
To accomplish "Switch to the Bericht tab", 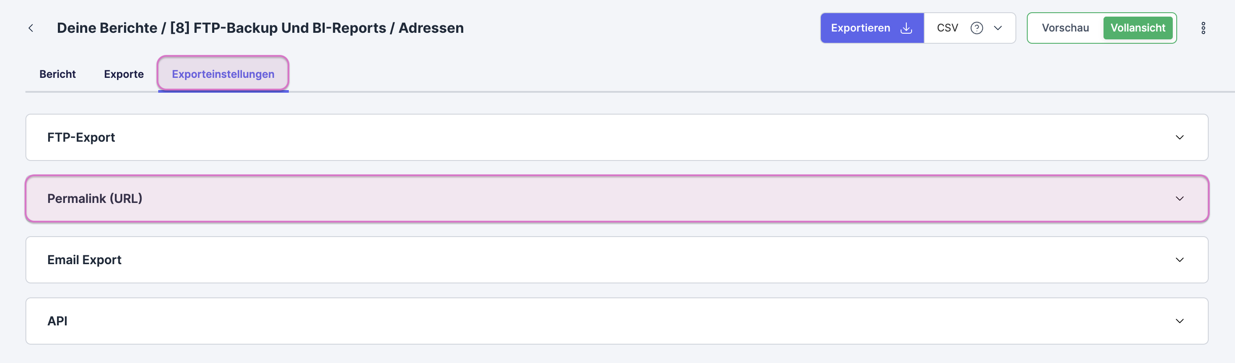I will coord(57,74).
